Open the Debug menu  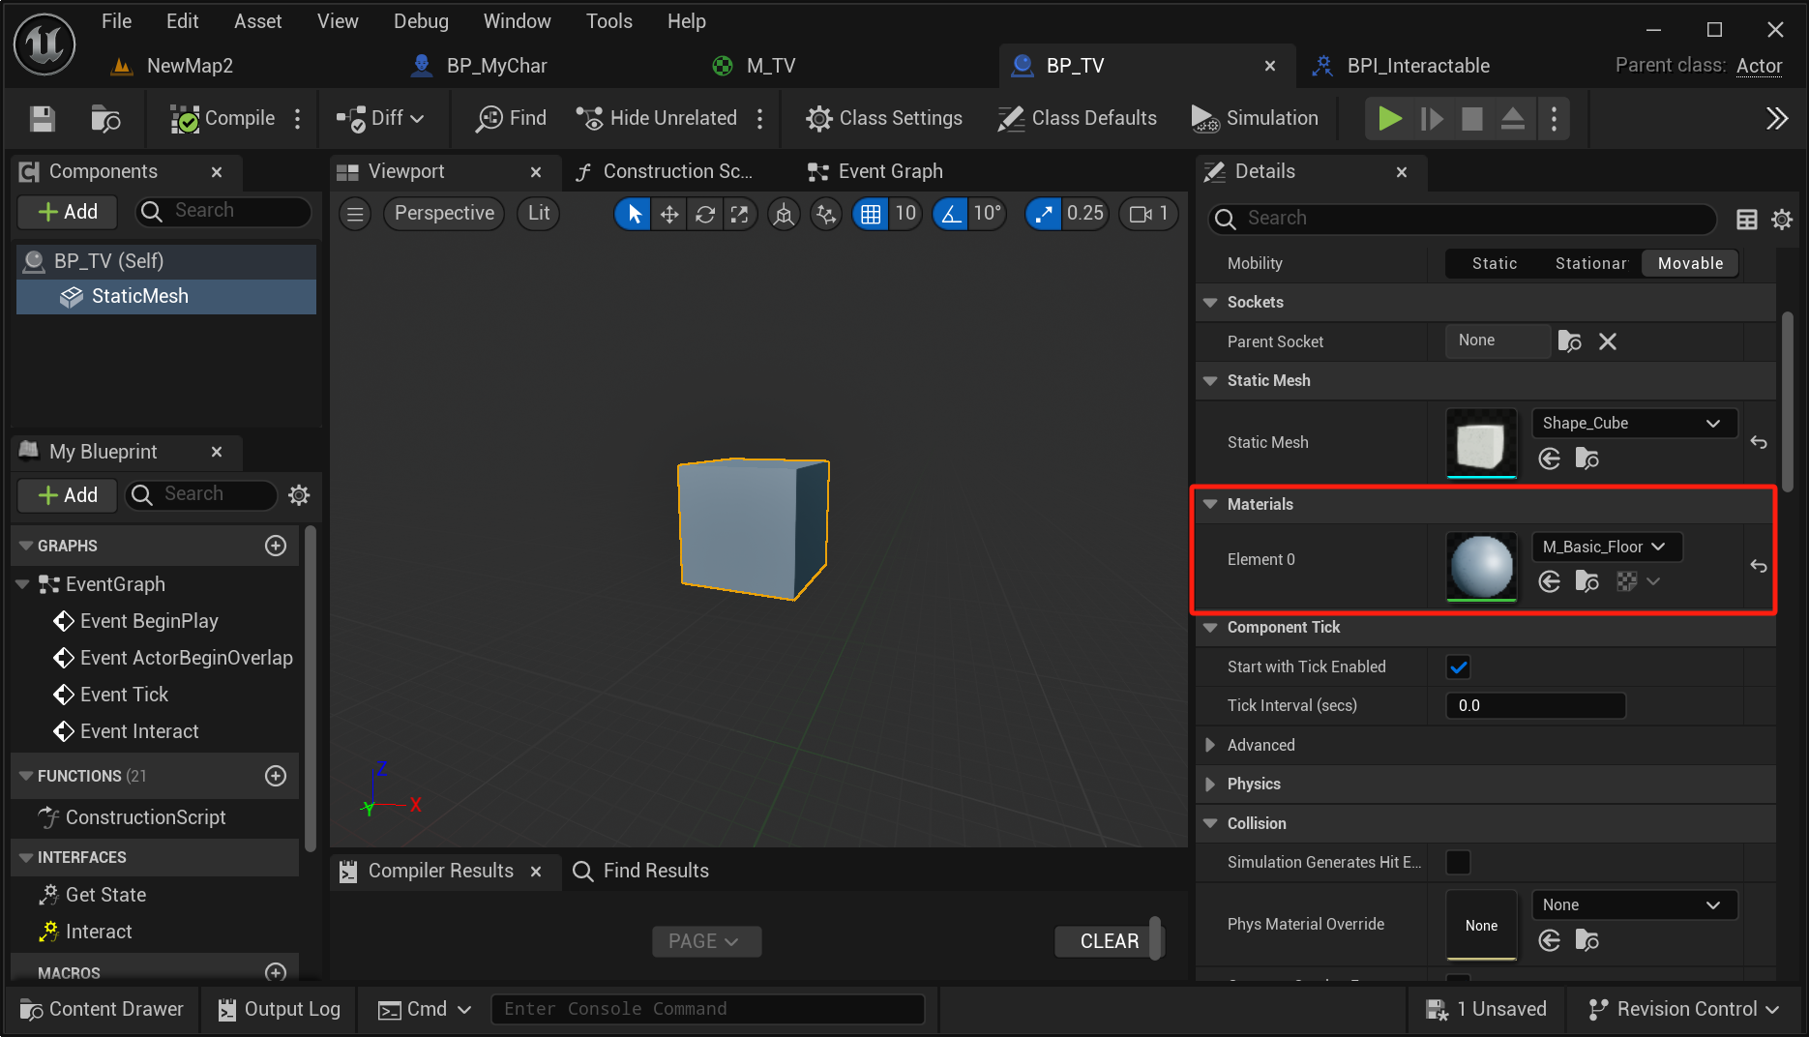[x=421, y=21]
